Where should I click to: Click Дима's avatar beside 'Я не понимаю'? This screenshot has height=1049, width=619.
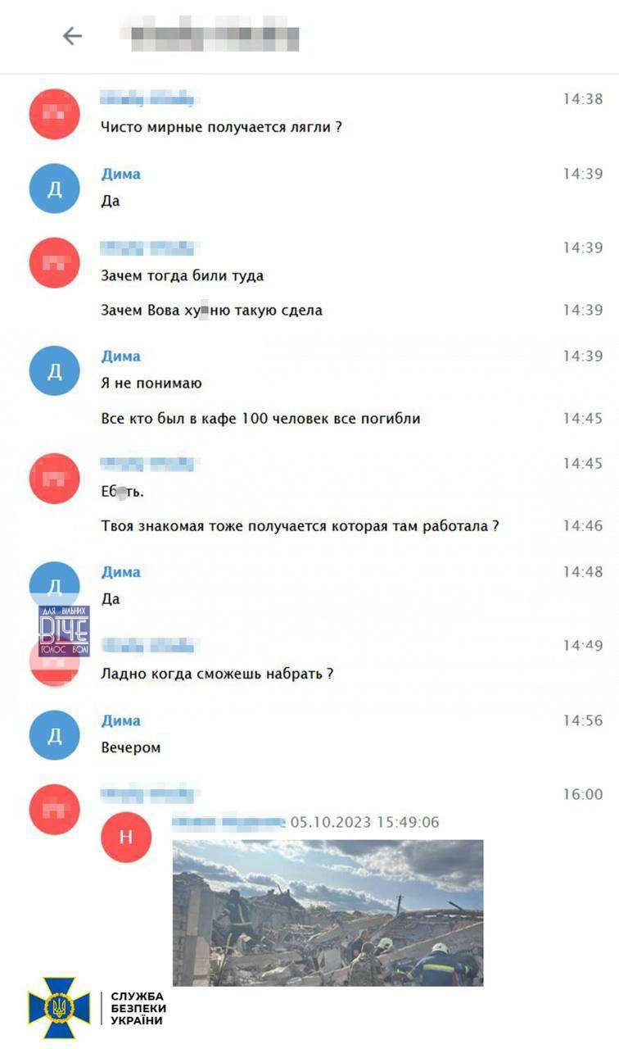55,370
